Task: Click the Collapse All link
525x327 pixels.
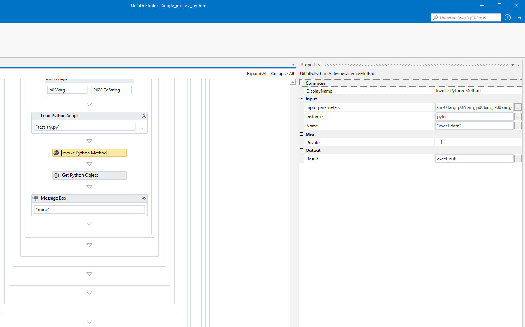Action: [283, 73]
